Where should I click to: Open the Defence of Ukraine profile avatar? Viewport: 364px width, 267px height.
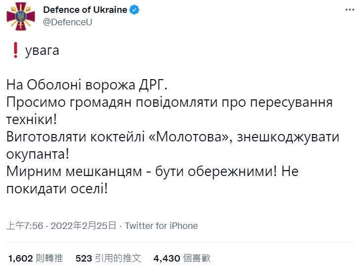click(21, 16)
